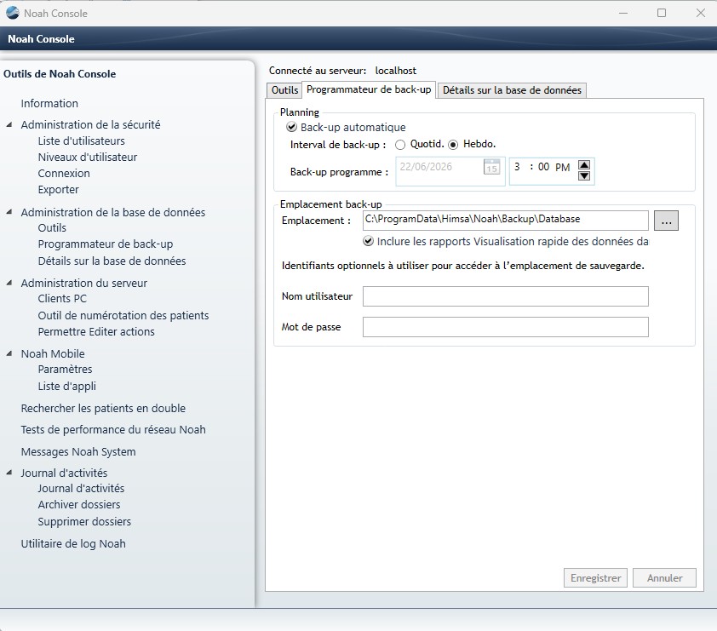717x631 pixels.
Task: Collapse Administration du serveur tree node
Action: 9,283
